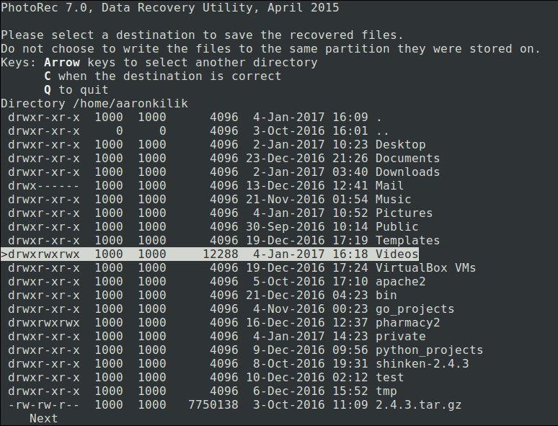Select the python_projects folder

pyautogui.click(x=429, y=350)
